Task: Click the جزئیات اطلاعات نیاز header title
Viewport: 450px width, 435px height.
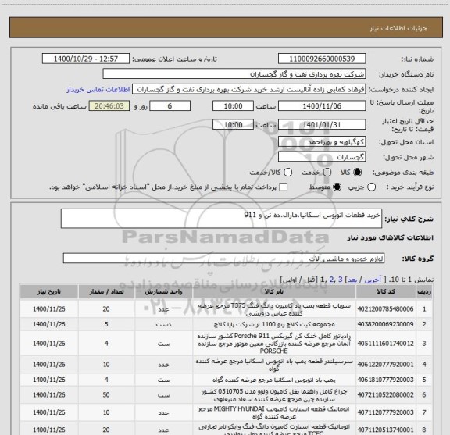Action: pyautogui.click(x=398, y=28)
